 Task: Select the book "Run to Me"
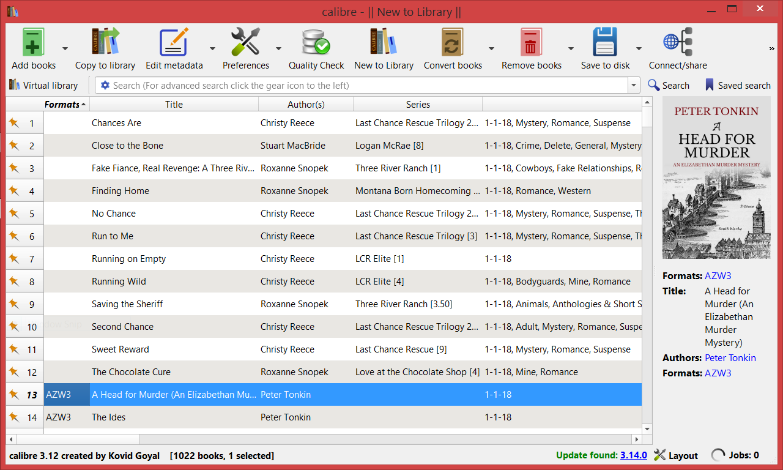tap(113, 236)
